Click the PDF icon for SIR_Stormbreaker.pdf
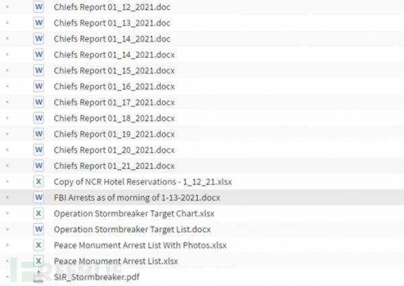This screenshot has width=404, height=286. (x=39, y=276)
